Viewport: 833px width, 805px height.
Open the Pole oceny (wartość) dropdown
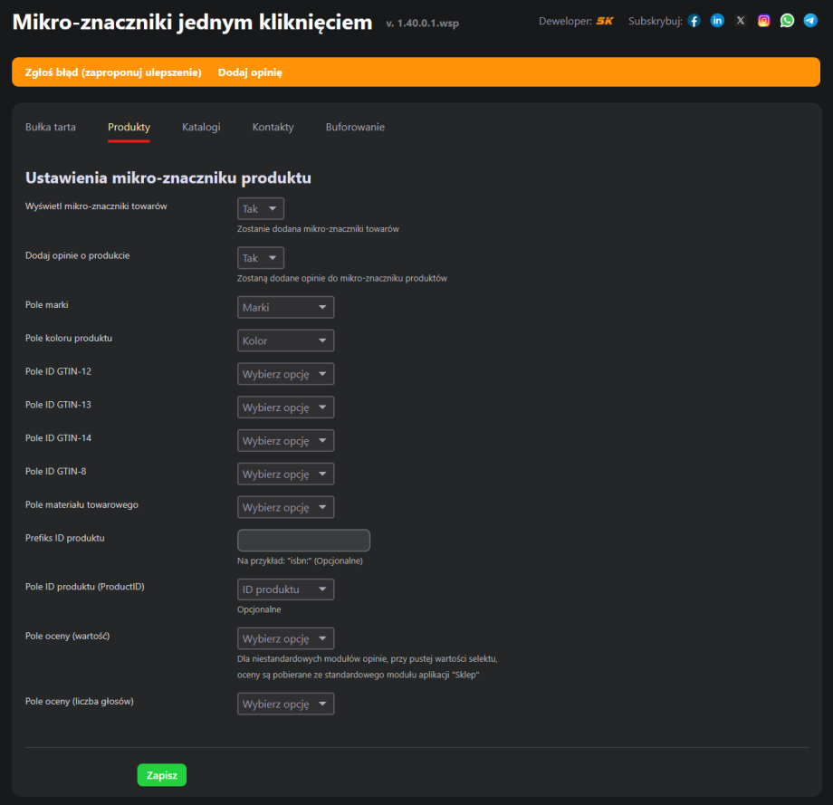285,637
